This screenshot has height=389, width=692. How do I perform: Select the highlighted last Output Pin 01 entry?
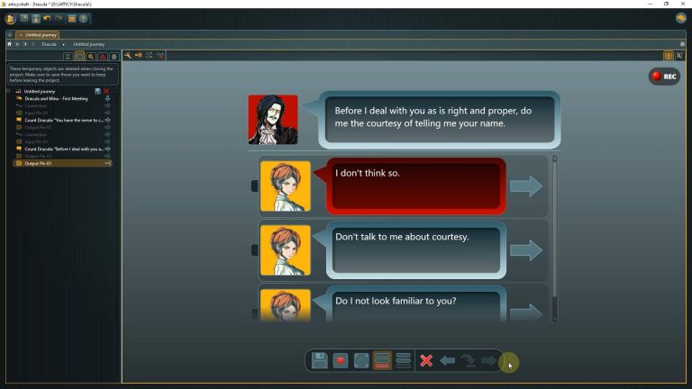point(62,163)
